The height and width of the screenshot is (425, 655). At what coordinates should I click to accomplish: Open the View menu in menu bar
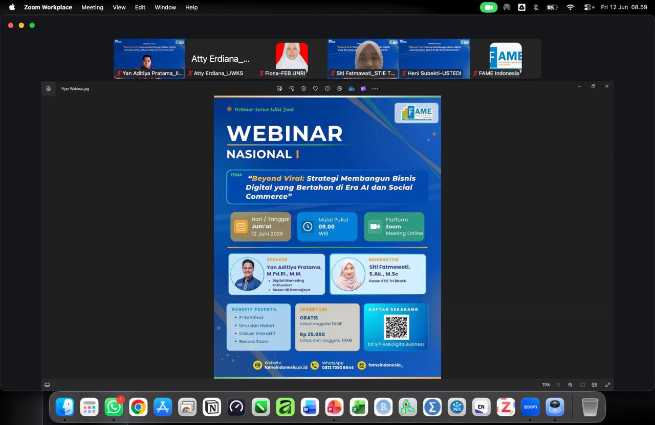coord(119,7)
